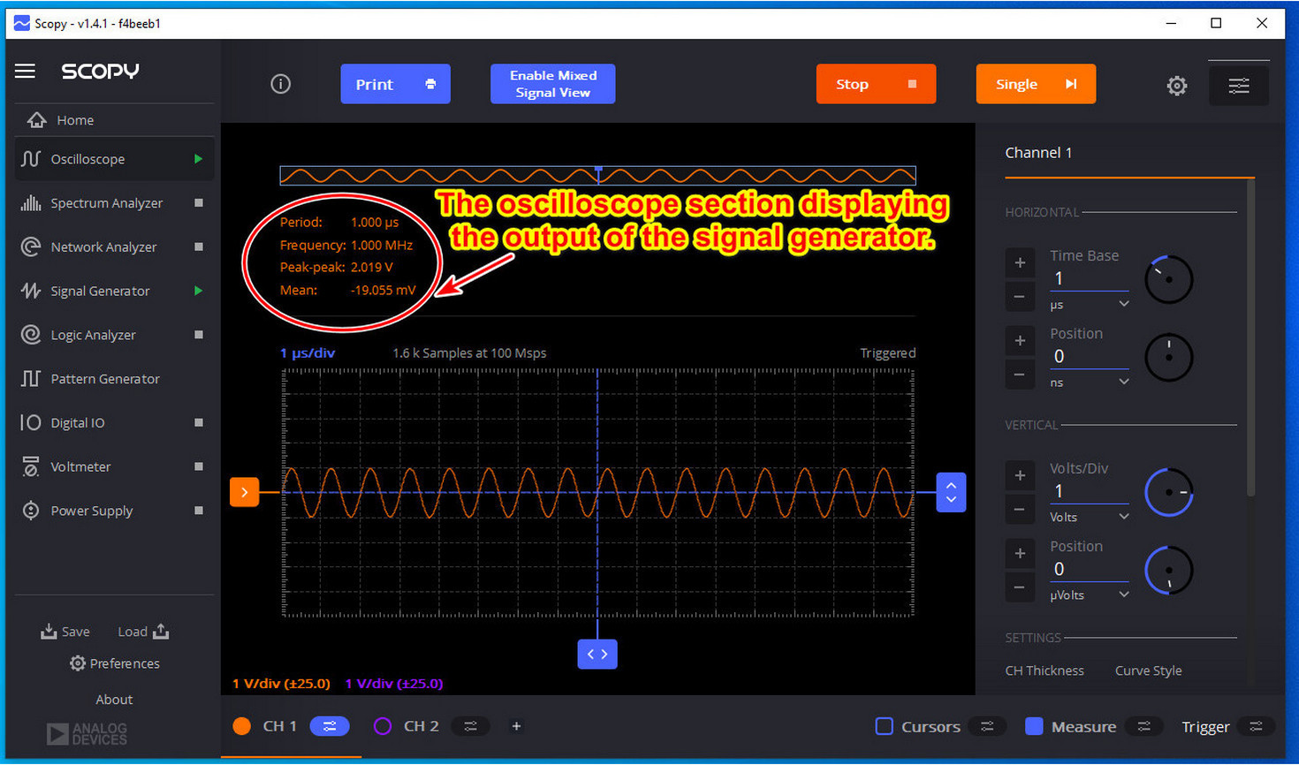Open Measure settings icon
This screenshot has width=1299, height=765.
(1143, 726)
